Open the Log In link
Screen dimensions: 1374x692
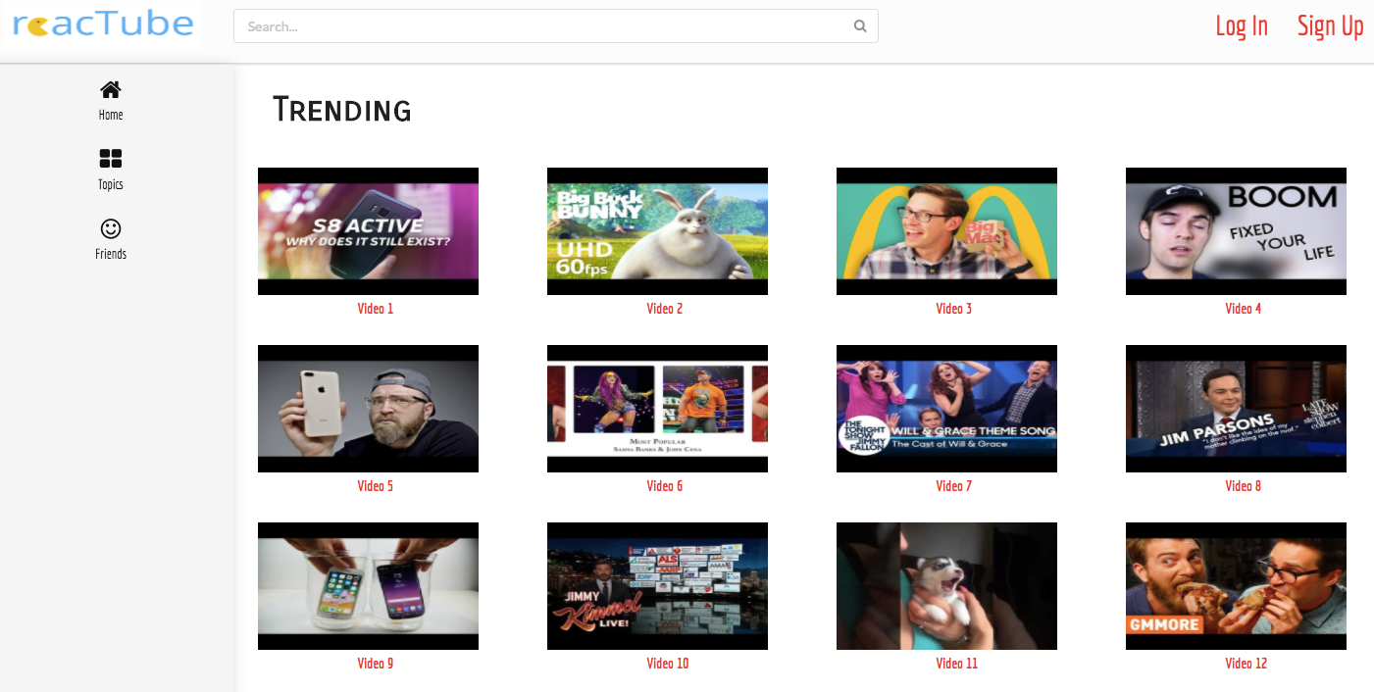pyautogui.click(x=1242, y=26)
